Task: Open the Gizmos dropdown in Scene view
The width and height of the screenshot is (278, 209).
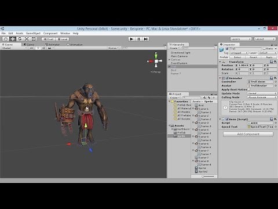Action: click(114, 48)
